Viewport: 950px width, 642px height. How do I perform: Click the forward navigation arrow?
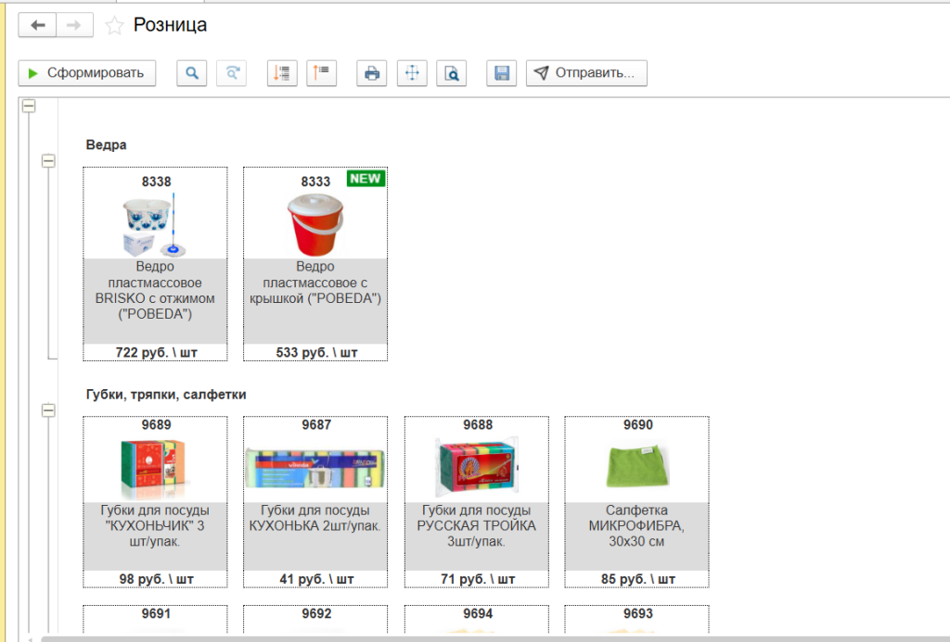(x=74, y=26)
